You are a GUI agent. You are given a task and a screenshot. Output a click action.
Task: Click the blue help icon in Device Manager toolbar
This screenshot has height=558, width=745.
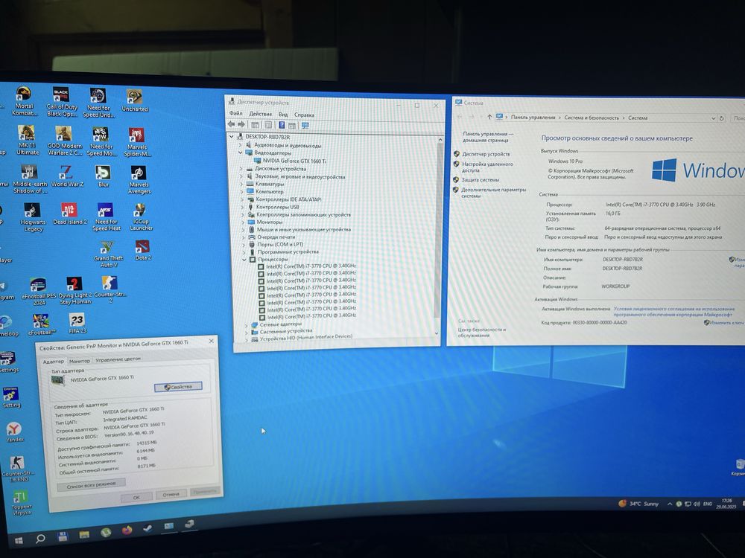tap(282, 125)
